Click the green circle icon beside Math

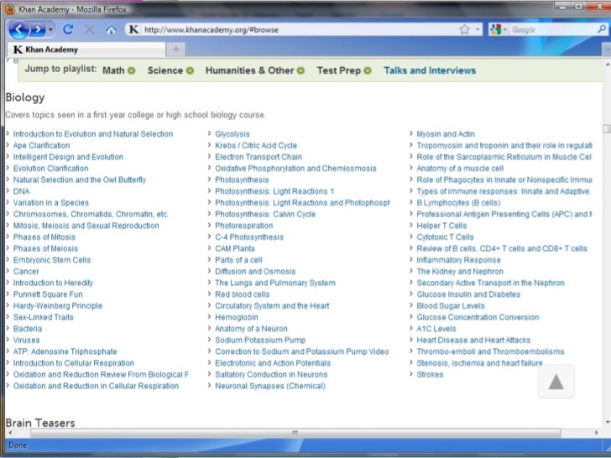coord(132,70)
